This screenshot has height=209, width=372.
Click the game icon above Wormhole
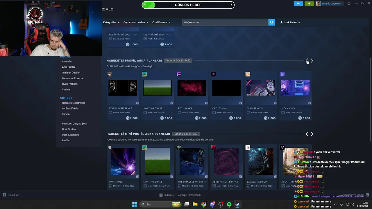click(110, 147)
